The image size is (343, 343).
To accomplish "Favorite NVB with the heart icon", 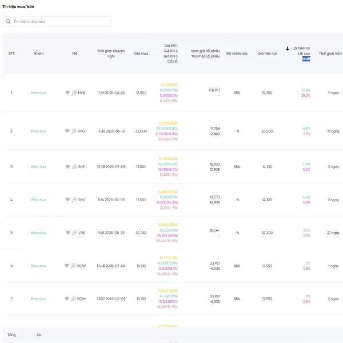I will (x=67, y=93).
